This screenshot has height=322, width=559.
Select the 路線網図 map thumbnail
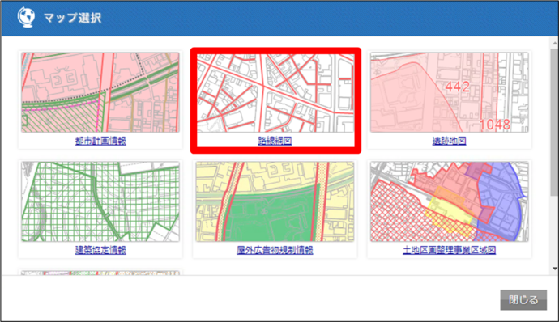click(275, 92)
